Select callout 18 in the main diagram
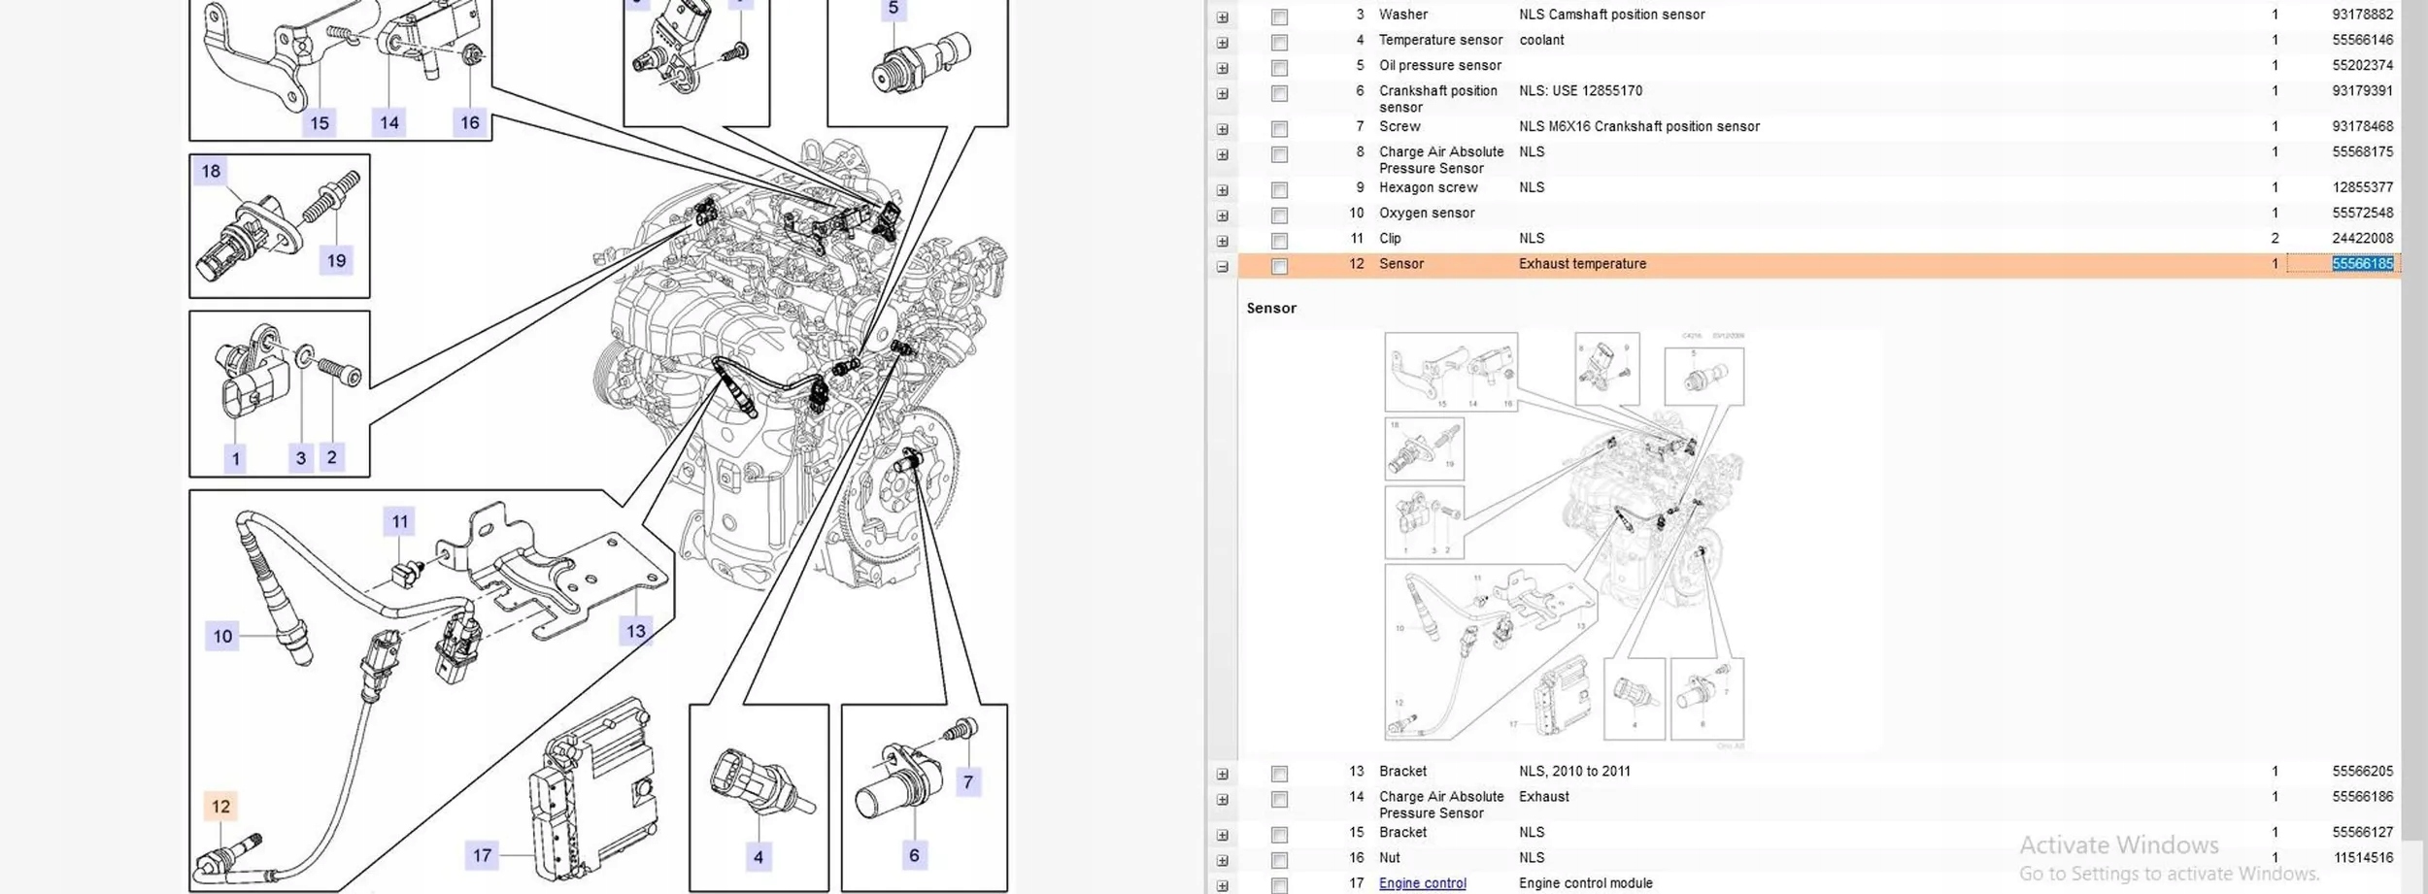This screenshot has height=894, width=2428. pyautogui.click(x=211, y=172)
